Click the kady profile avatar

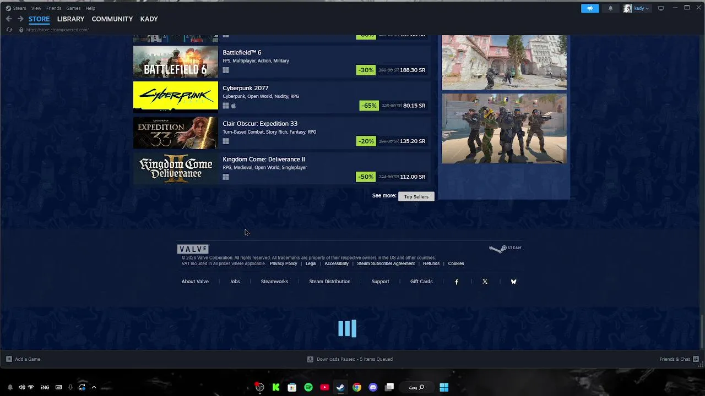pos(627,8)
